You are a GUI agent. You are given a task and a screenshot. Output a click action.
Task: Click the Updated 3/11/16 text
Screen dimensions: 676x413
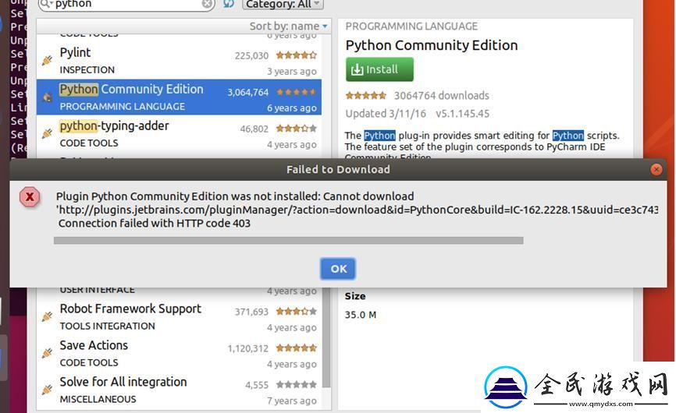pyautogui.click(x=386, y=114)
